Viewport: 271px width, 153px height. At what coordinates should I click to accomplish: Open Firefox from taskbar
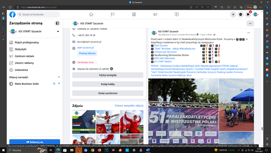[100, 150]
